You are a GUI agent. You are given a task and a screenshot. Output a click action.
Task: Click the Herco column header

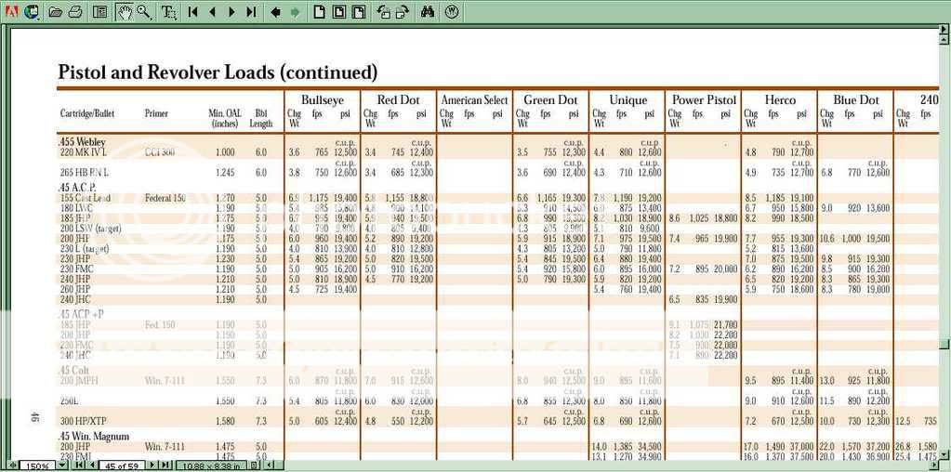point(779,100)
